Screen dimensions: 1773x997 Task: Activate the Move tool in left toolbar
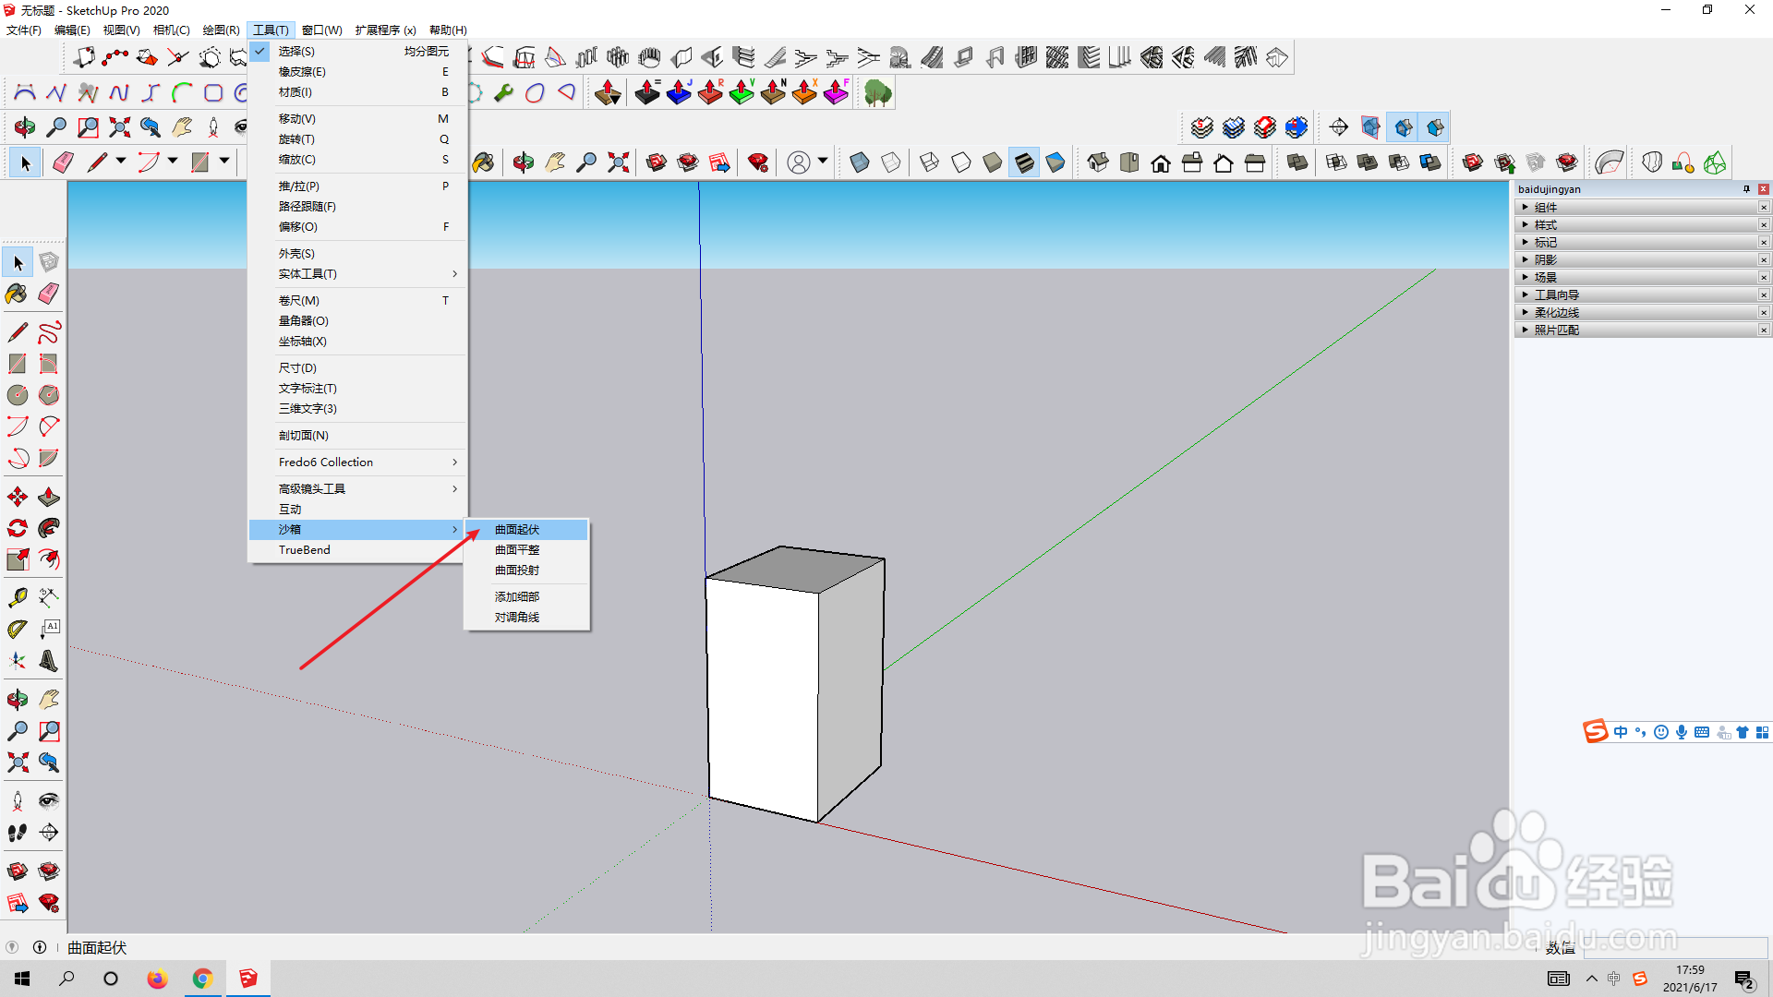18,498
